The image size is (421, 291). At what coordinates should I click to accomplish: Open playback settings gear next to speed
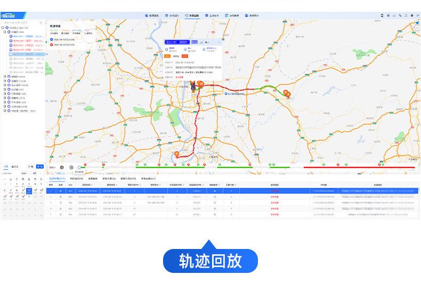62,167
